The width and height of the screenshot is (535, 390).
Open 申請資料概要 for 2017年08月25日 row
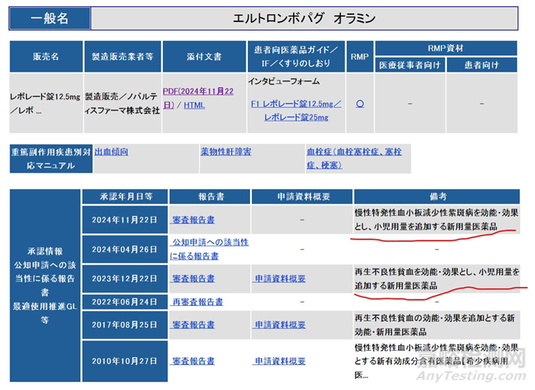pyautogui.click(x=279, y=324)
